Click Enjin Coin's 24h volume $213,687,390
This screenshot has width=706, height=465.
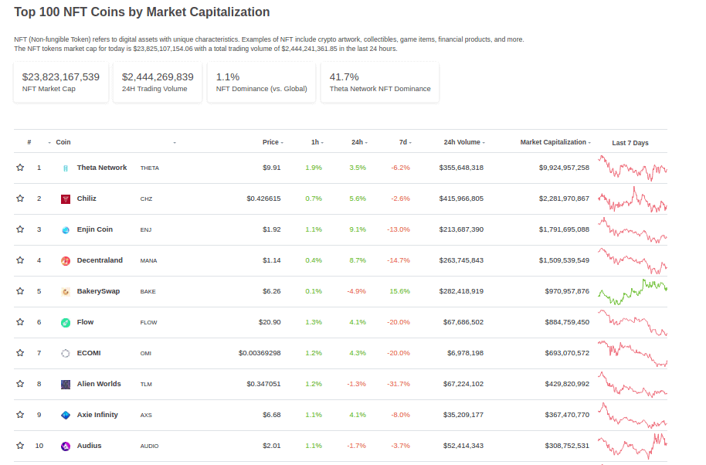[x=461, y=229]
